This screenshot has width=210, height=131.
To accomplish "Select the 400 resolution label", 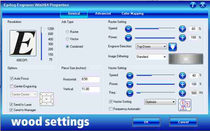I will [51, 39].
